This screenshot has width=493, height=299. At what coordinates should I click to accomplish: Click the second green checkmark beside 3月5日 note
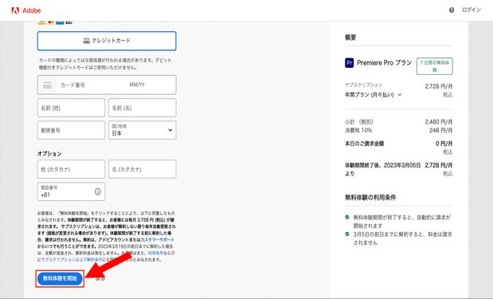(x=347, y=234)
